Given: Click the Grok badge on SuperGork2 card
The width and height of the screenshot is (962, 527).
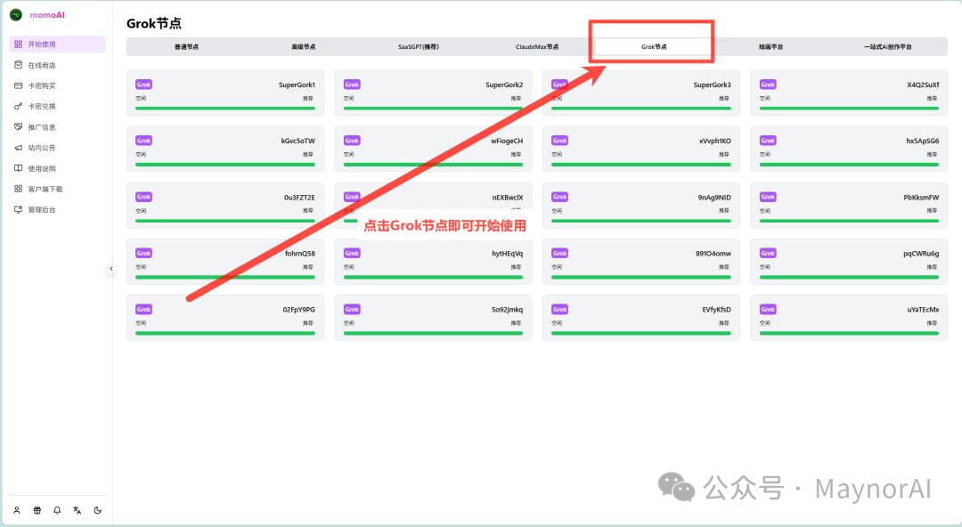Looking at the screenshot, I should coord(352,85).
